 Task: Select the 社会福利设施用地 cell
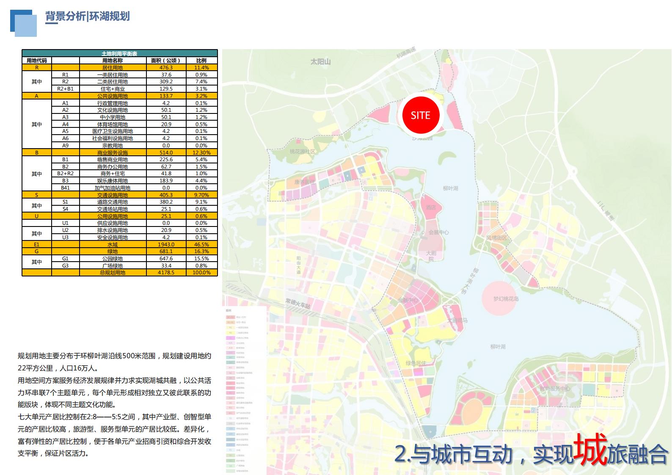pos(113,138)
